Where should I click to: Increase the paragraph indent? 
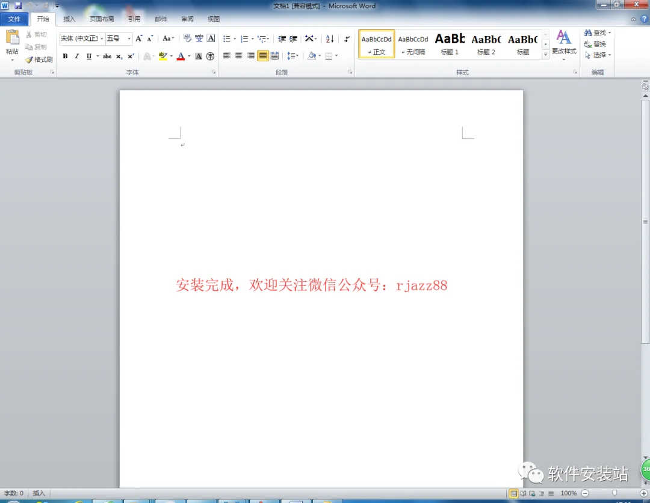(294, 39)
